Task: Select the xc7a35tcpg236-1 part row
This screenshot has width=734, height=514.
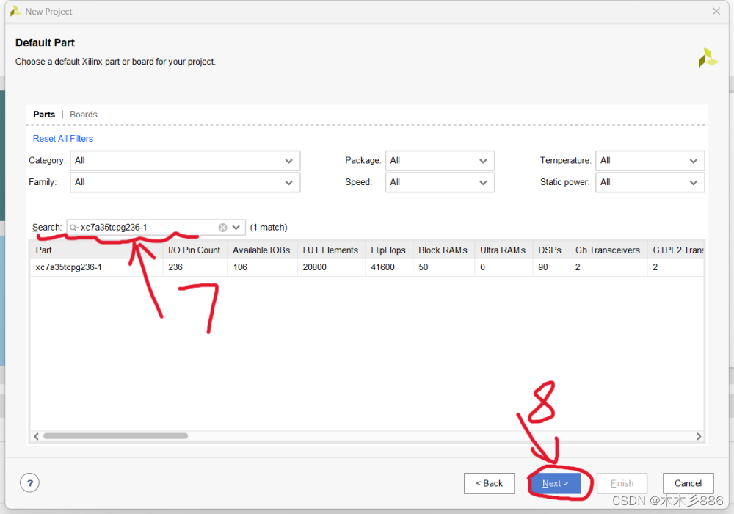Action: (x=366, y=267)
